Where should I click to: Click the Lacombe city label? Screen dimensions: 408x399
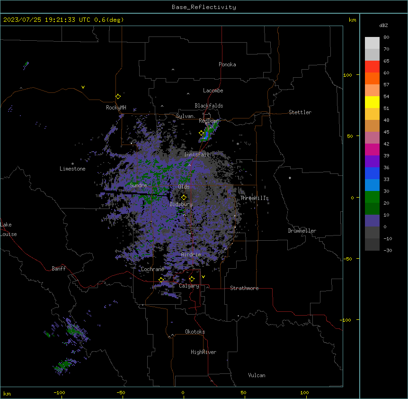point(213,91)
